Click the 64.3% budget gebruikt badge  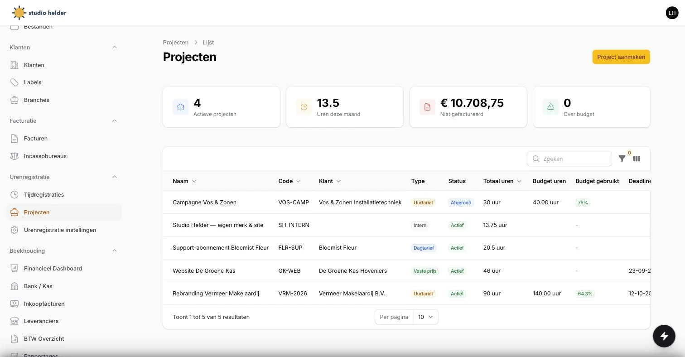click(x=585, y=294)
